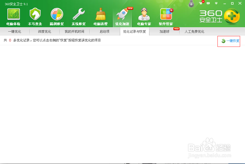Open 电脑清理 cleanup broom

point(101,17)
